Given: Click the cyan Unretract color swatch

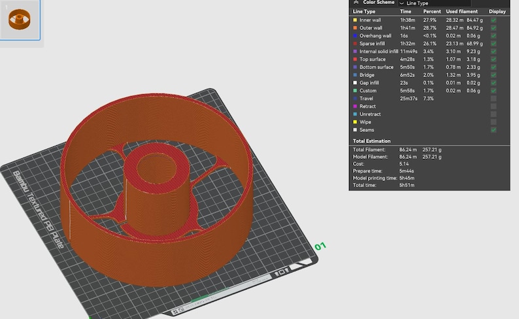Looking at the screenshot, I should [x=355, y=114].
